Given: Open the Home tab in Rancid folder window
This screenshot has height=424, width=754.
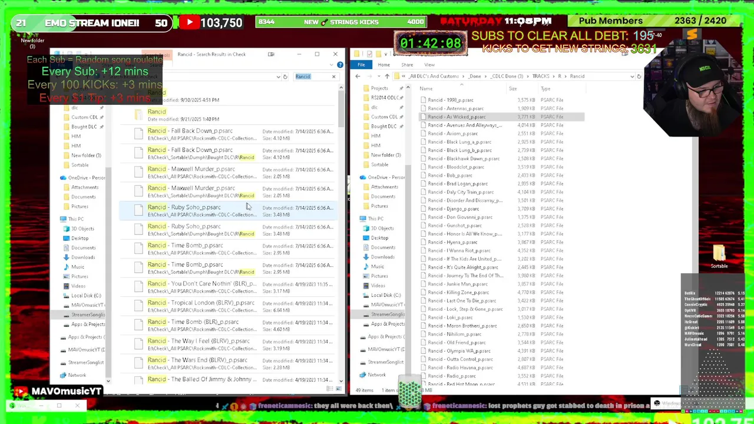Looking at the screenshot, I should (x=383, y=65).
